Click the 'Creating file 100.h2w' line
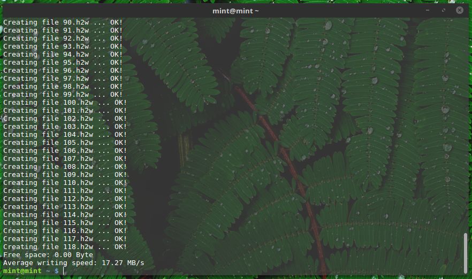 point(65,103)
